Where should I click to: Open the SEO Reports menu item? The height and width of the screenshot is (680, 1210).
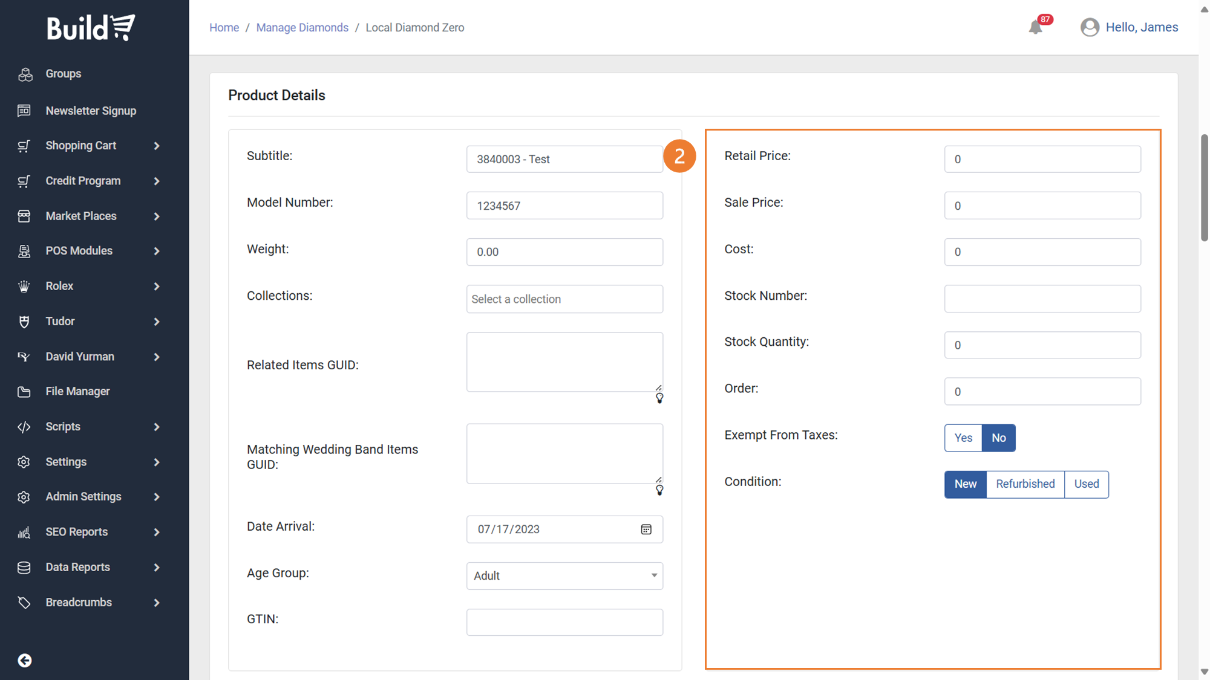coord(76,532)
